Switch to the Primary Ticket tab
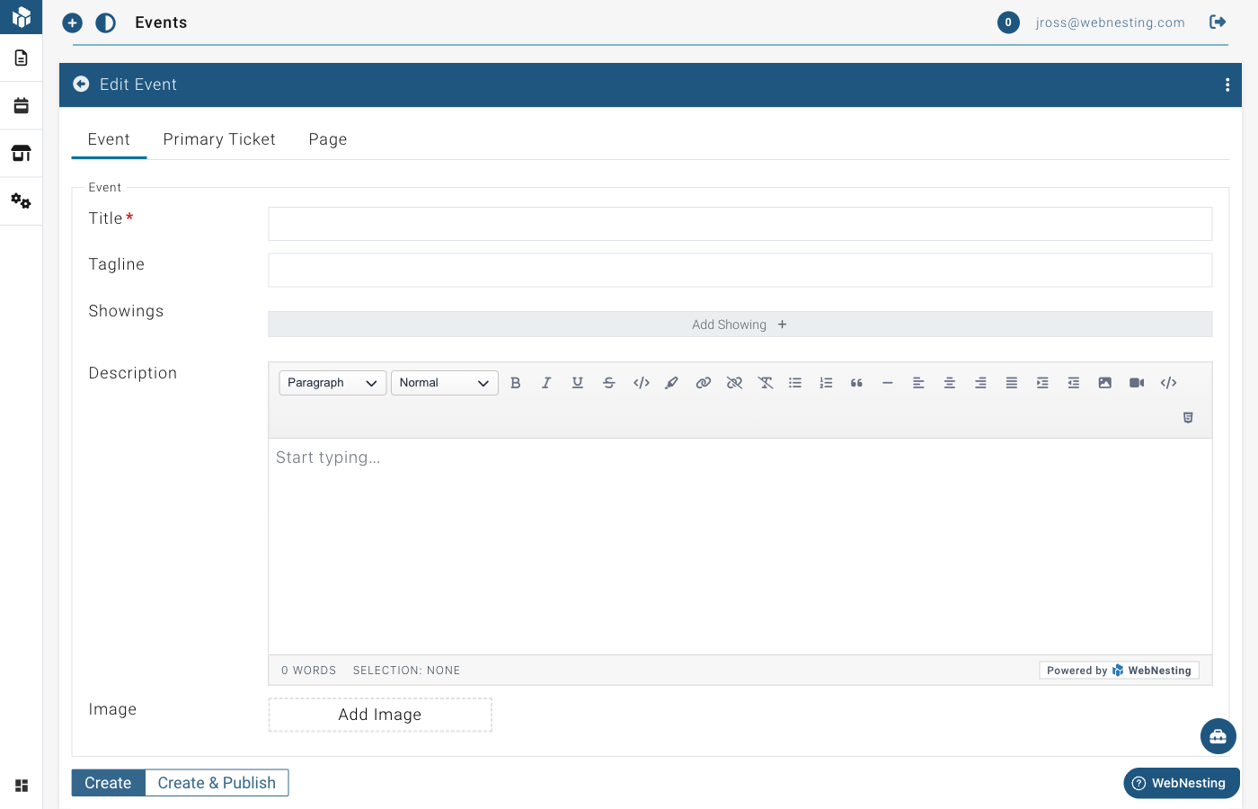The image size is (1258, 809). pos(219,139)
